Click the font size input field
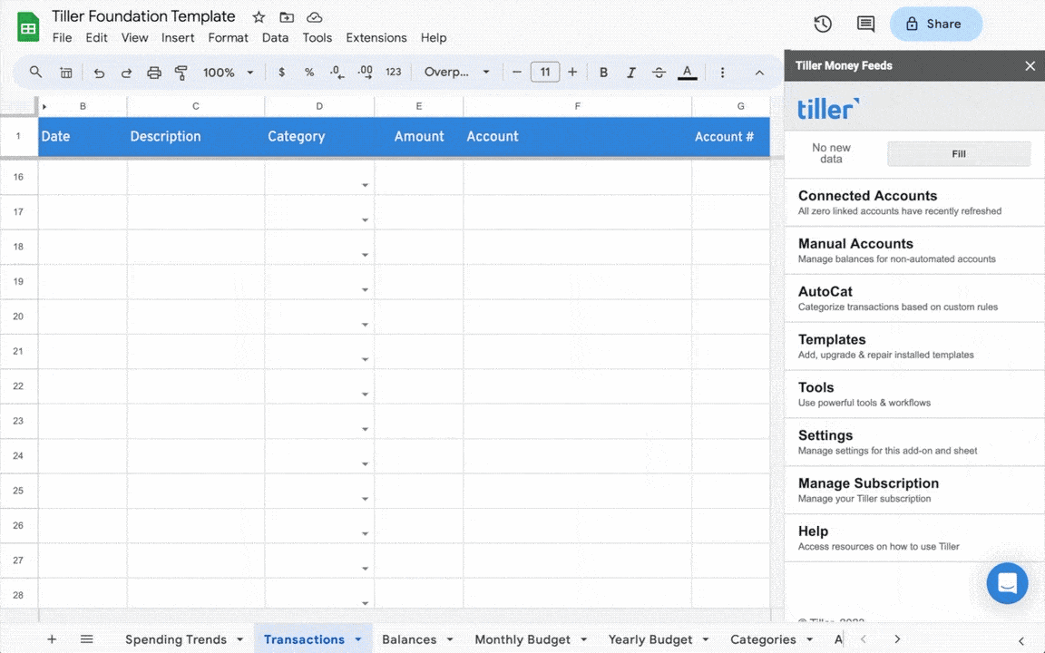 coord(544,73)
